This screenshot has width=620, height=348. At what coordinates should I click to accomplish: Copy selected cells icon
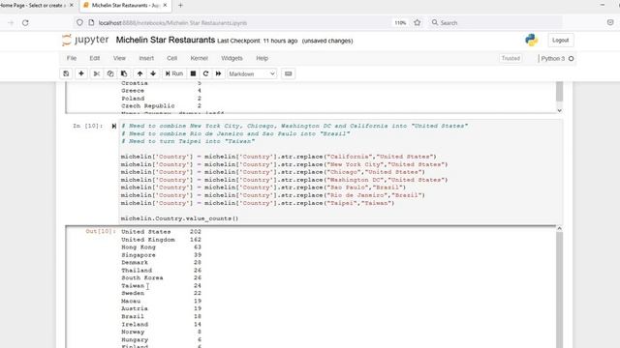[x=110, y=73]
